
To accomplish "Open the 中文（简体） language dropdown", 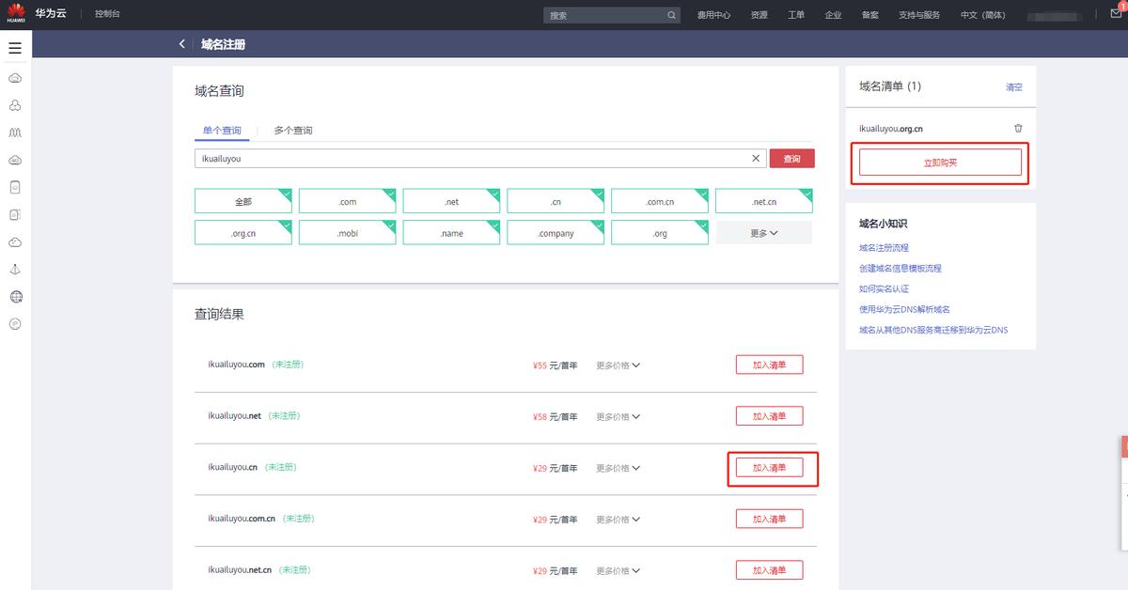I will click(x=982, y=15).
